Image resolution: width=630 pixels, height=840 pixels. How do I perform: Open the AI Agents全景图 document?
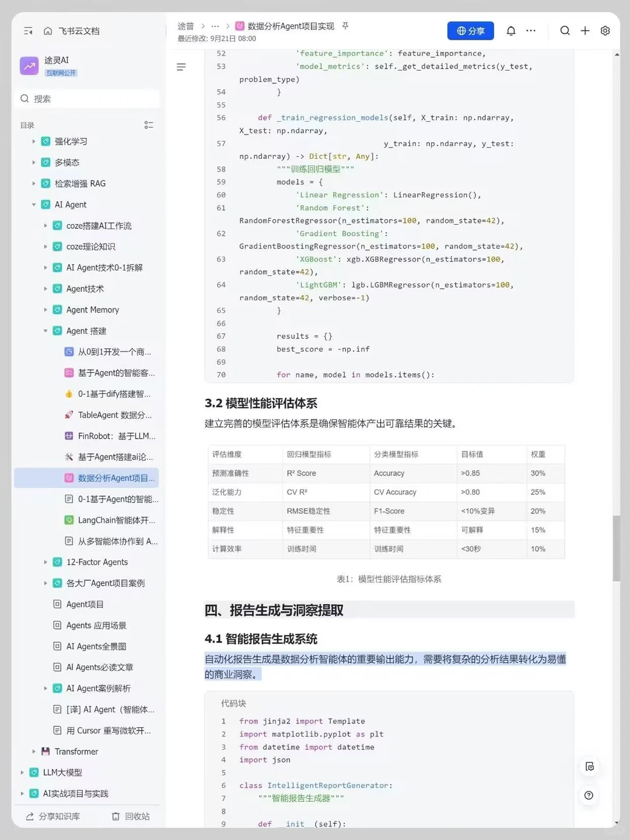96,646
